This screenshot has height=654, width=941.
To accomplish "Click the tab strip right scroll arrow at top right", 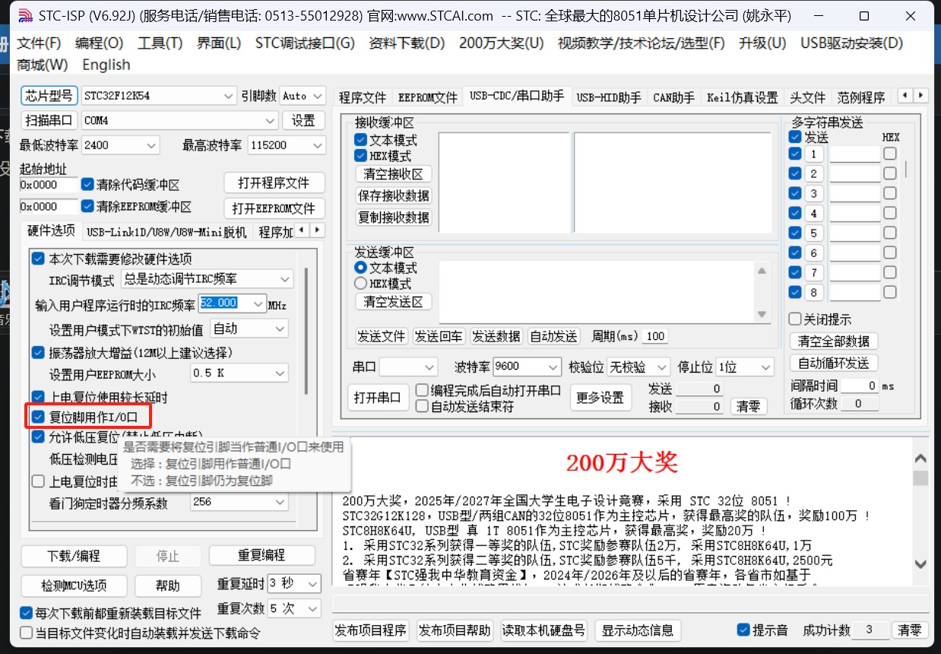I will [x=920, y=96].
